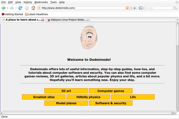Image resolution: width=179 pixels, height=119 pixels.
Task: Open the Bookmarks menu
Action: click(x=41, y=2)
